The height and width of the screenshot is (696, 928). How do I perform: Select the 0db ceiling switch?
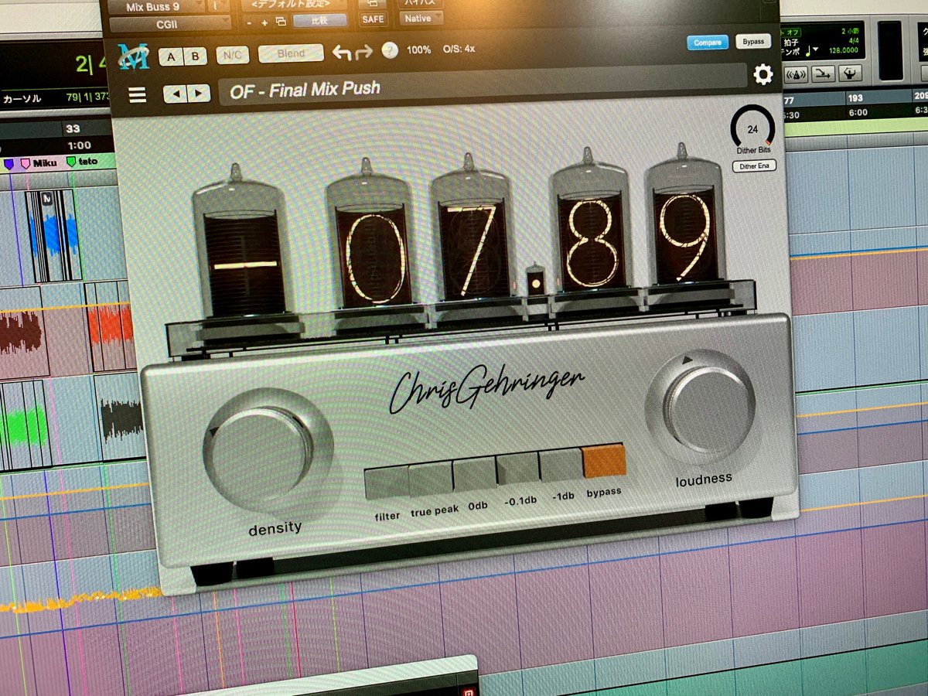point(474,474)
